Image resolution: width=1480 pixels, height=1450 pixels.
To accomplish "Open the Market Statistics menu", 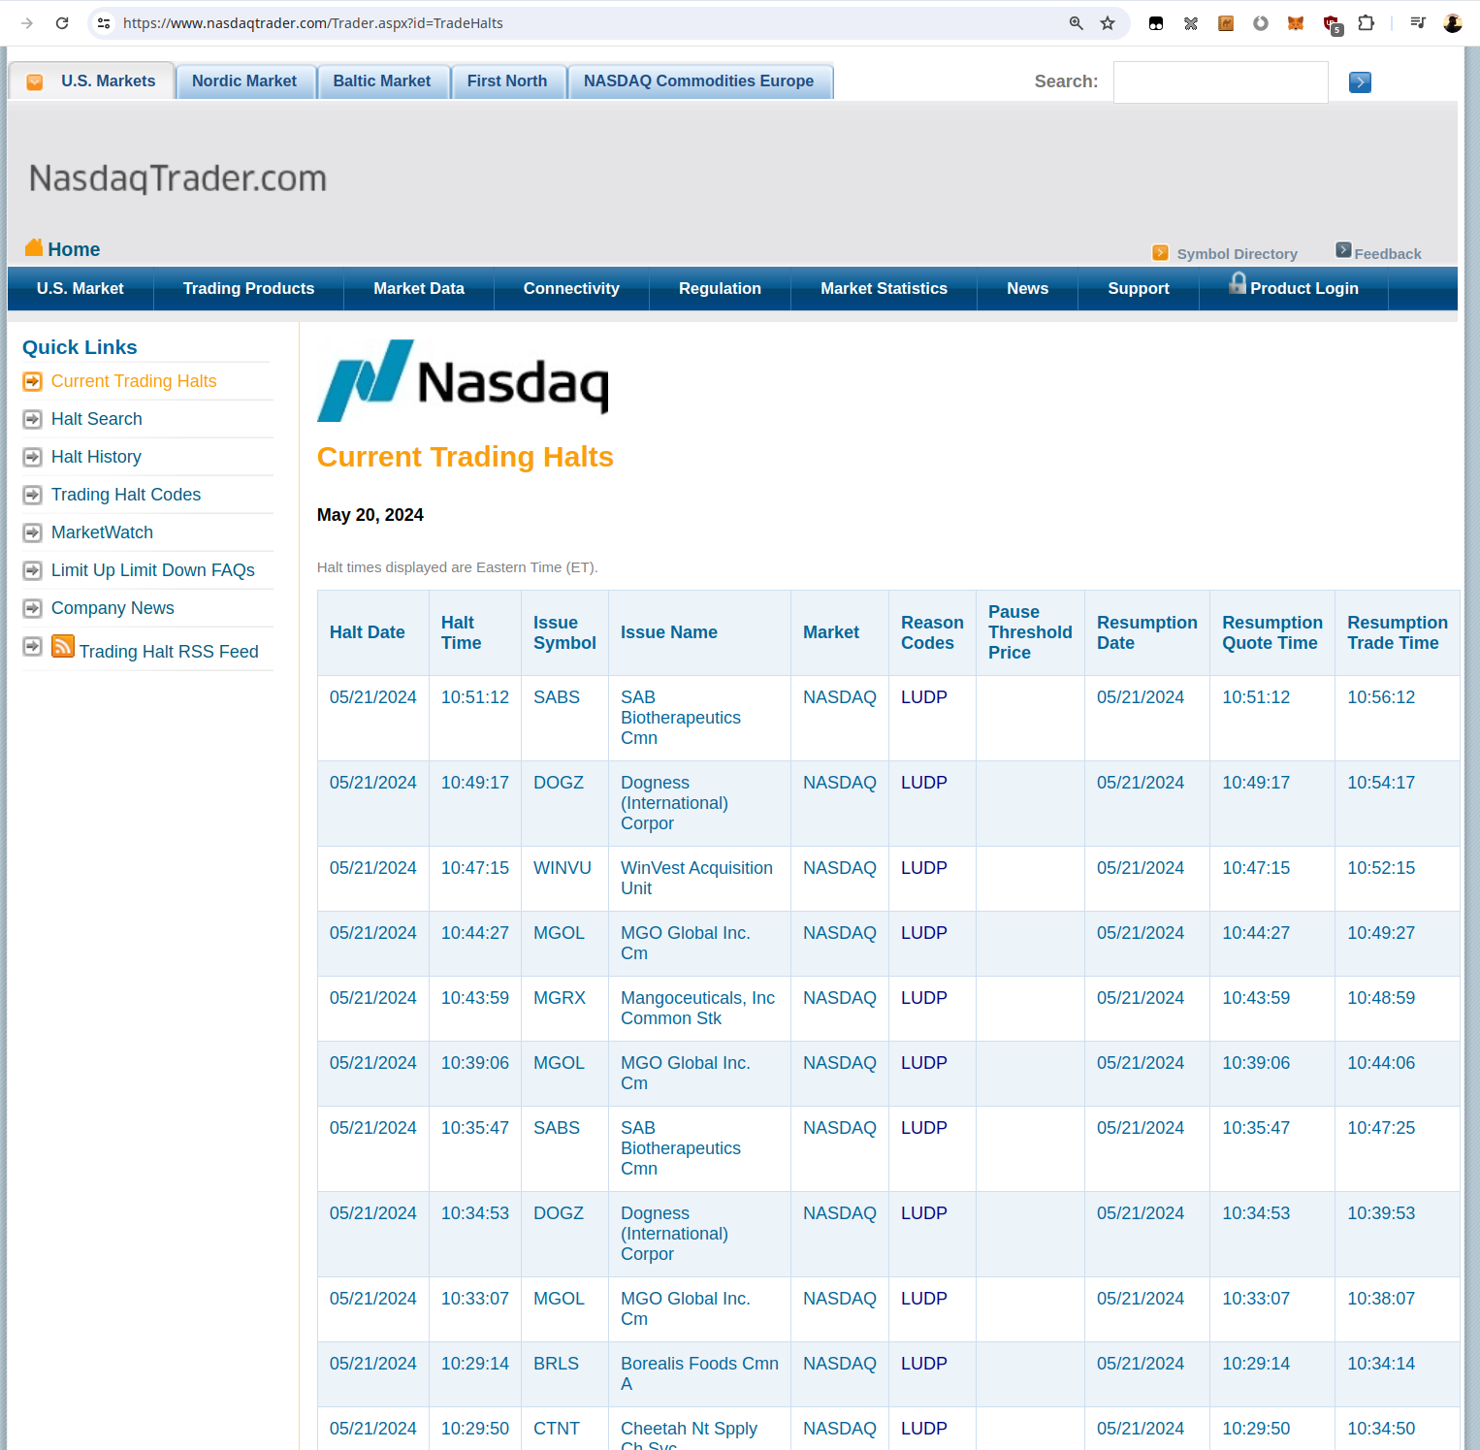I will (x=885, y=289).
